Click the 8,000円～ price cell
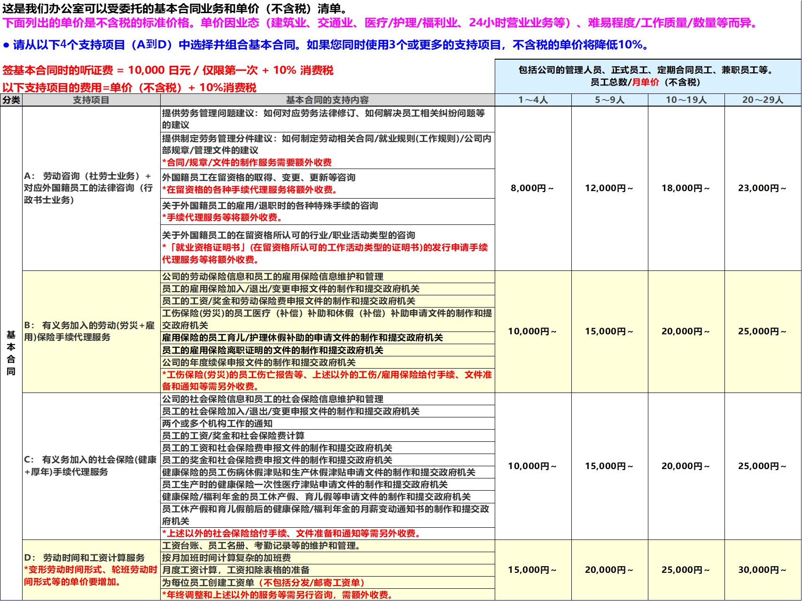The height and width of the screenshot is (601, 802). (533, 188)
